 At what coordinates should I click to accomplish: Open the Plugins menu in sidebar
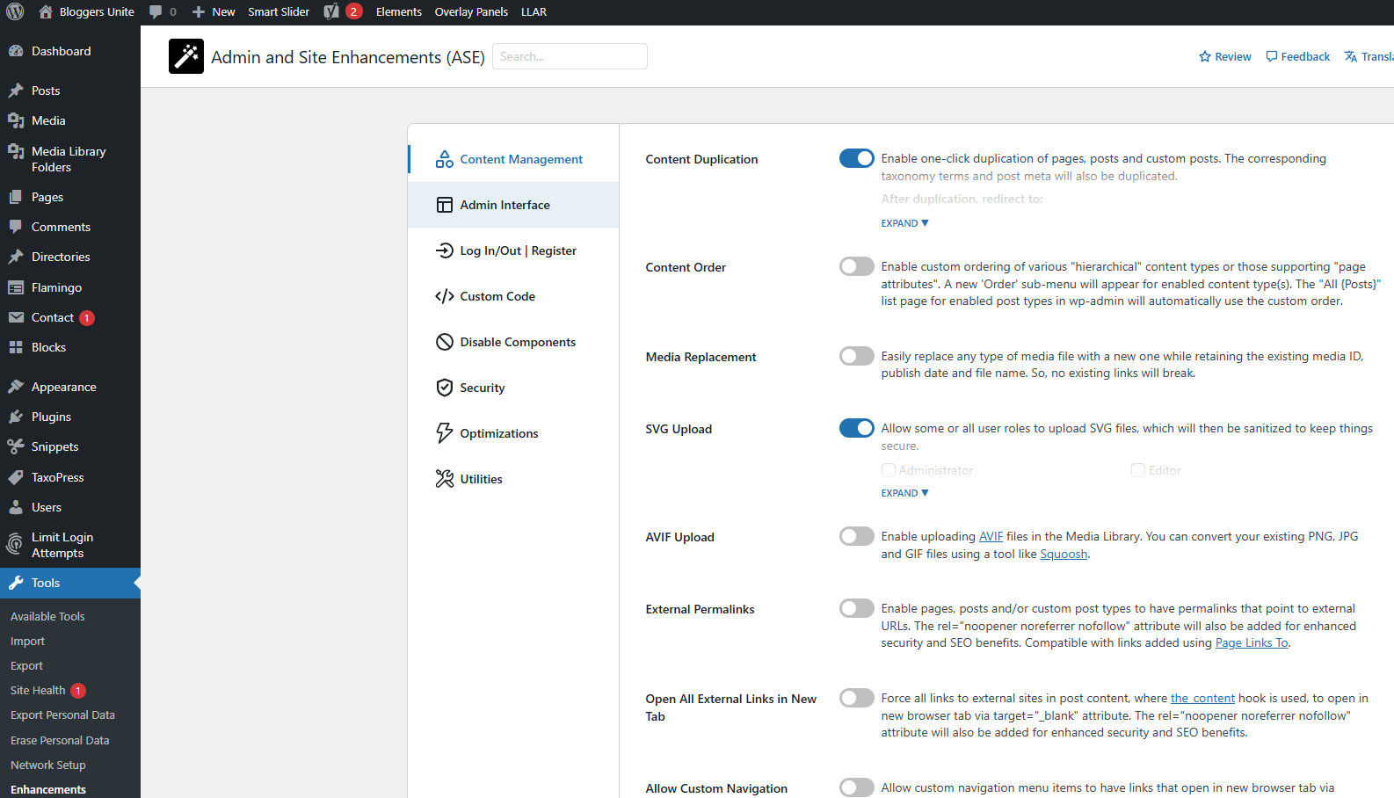click(51, 417)
